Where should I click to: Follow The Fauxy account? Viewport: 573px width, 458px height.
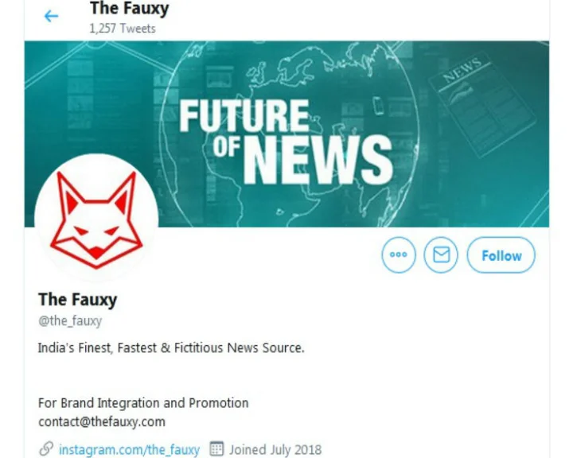[501, 255]
